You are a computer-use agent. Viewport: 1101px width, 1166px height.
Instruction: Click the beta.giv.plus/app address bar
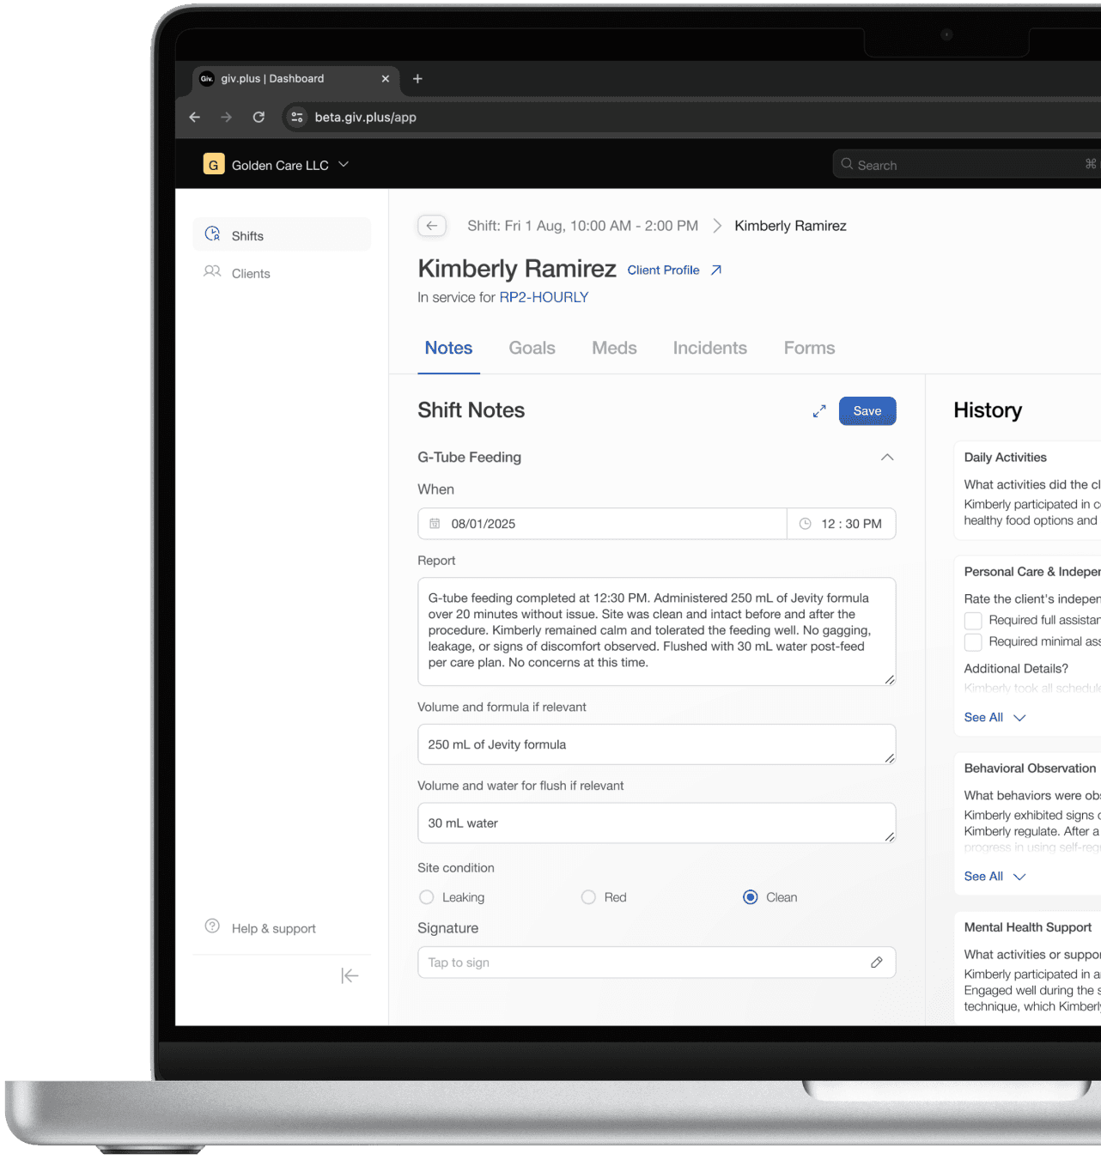pyautogui.click(x=365, y=117)
